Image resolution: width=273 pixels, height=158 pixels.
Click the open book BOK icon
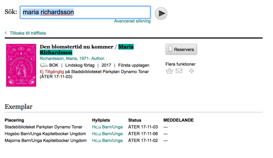[x=44, y=65]
